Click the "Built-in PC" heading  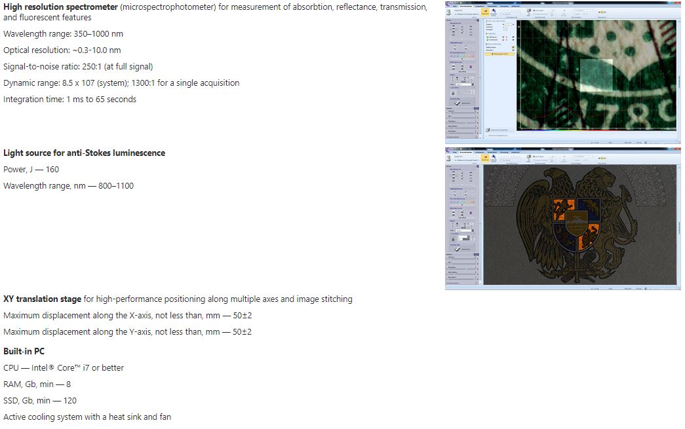(24, 351)
